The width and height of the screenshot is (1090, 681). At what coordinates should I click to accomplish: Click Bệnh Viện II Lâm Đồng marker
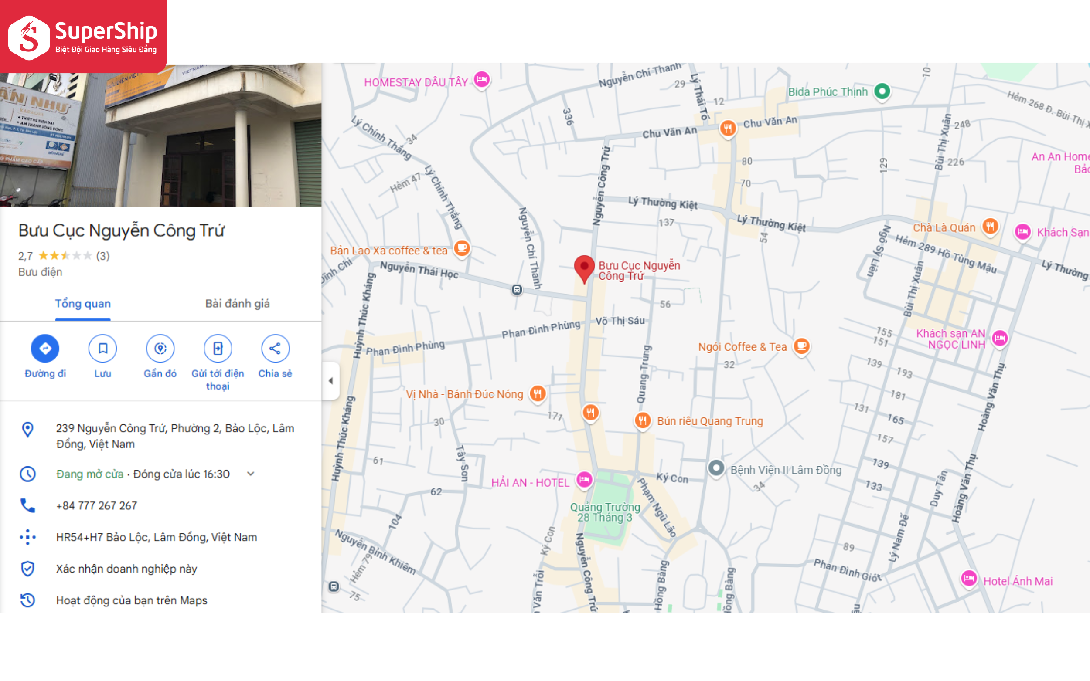(716, 468)
